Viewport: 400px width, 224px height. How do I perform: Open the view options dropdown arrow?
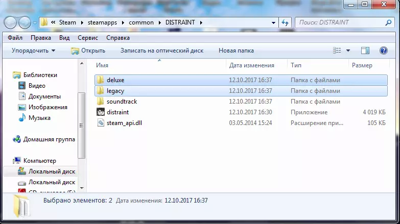348,51
